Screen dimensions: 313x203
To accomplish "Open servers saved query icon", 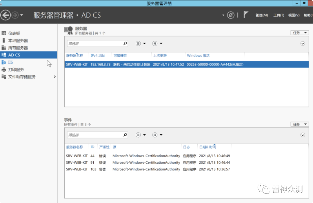I will pyautogui.click(x=155, y=43).
